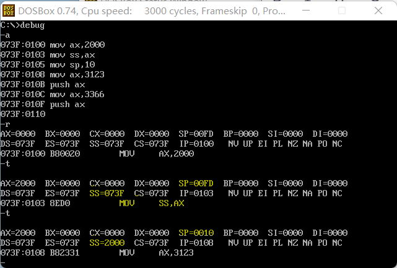Click the yellow SP=00FD value

[x=196, y=183]
